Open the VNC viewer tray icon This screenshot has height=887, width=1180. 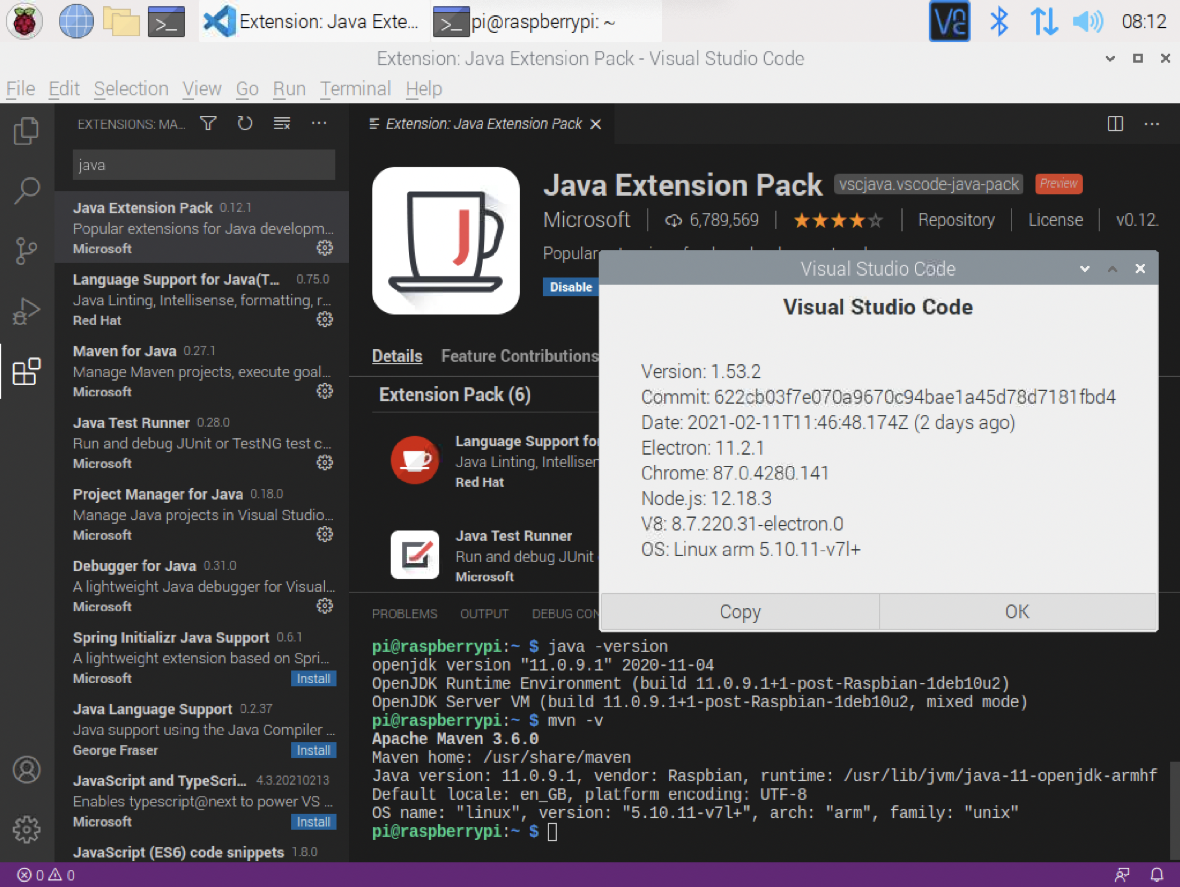click(950, 21)
